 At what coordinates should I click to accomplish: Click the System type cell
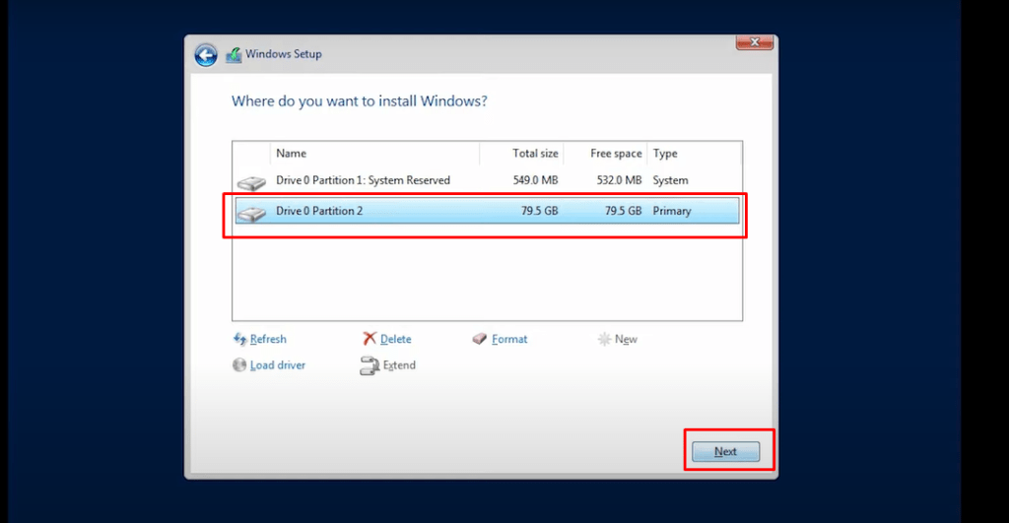point(670,180)
